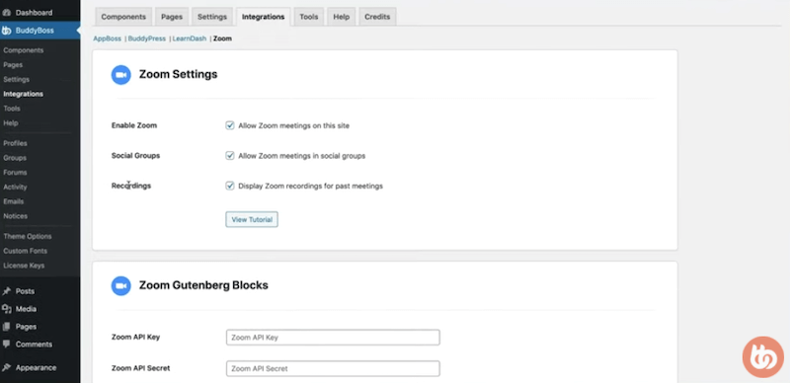Select the Integrations tab
Screen dimensions: 790x383
263,17
